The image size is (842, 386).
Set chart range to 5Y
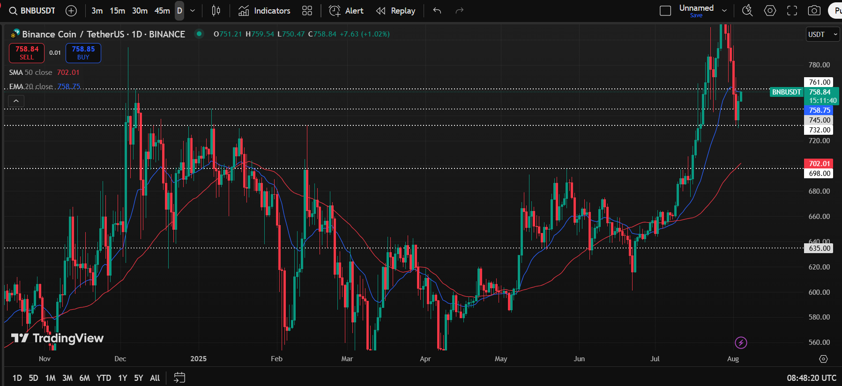139,378
